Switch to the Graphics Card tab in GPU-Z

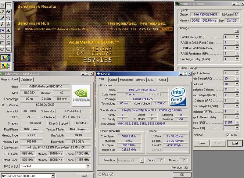[x=9, y=79]
